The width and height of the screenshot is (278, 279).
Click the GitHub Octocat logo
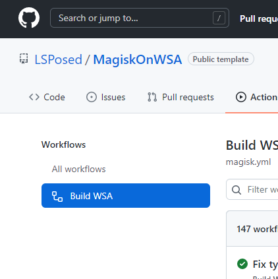[x=29, y=18]
